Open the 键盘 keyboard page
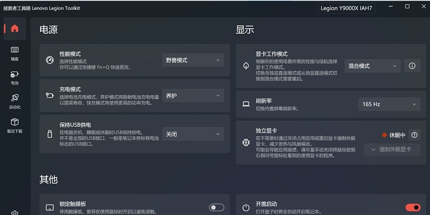 click(15, 54)
